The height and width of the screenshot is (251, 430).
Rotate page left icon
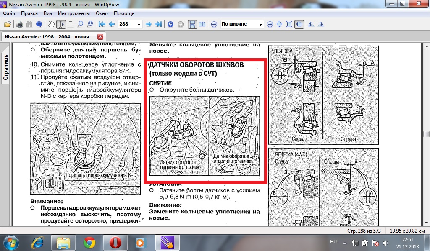tap(311, 24)
